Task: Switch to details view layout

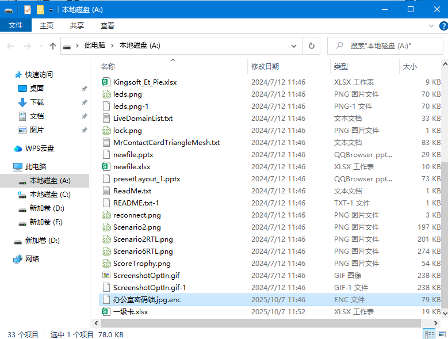Action: pos(429,334)
